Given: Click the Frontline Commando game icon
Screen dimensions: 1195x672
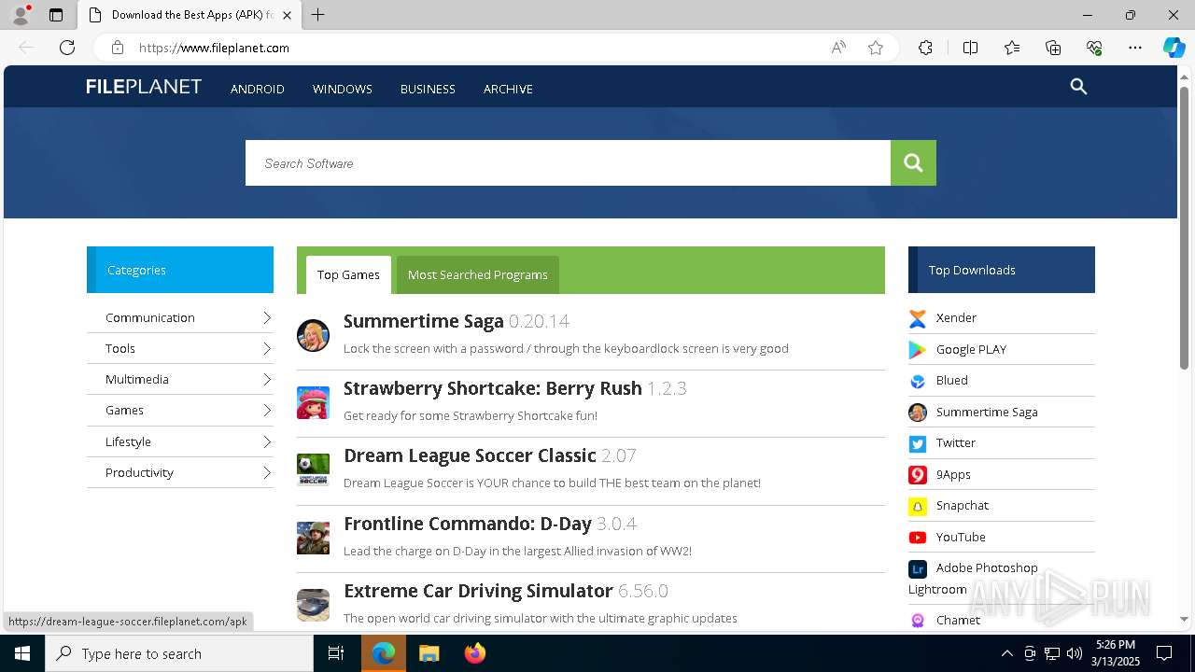Looking at the screenshot, I should 313,538.
